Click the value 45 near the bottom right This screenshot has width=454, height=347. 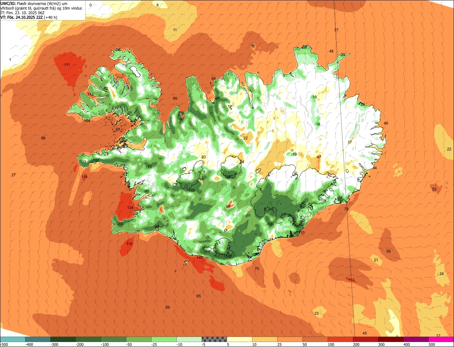[x=365, y=333]
